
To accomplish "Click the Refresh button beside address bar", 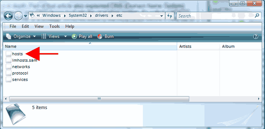I will (x=170, y=16).
